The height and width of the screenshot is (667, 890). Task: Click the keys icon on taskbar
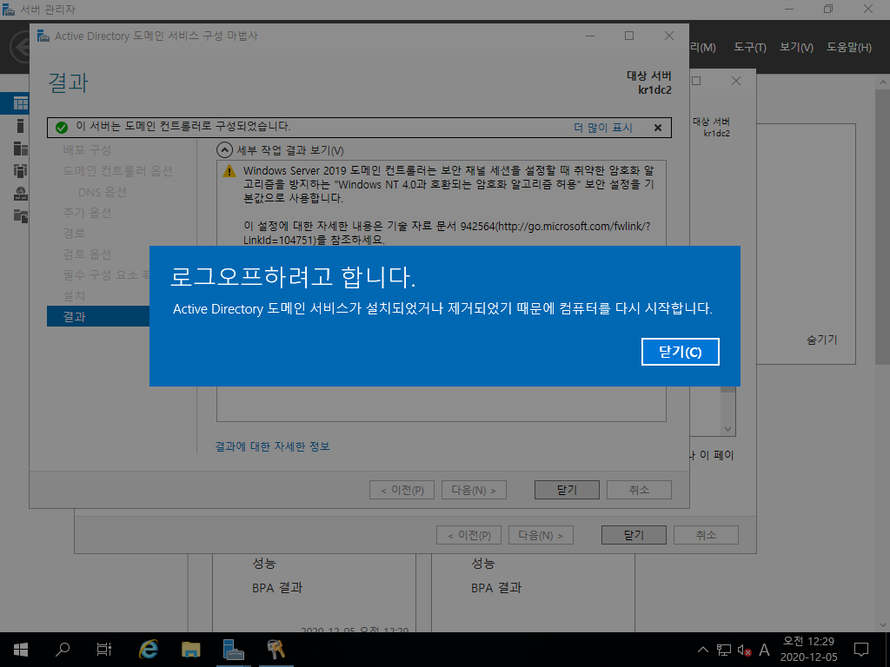(x=276, y=650)
